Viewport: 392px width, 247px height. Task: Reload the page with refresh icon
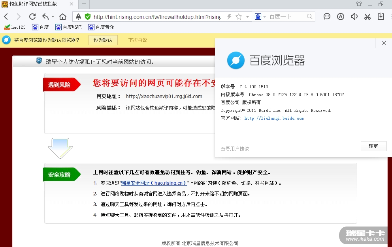tap(32, 17)
